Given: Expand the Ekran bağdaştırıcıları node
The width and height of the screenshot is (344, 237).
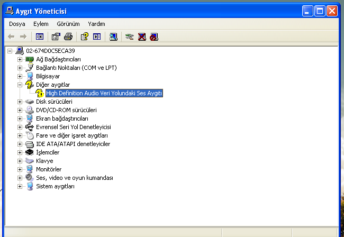Looking at the screenshot, I should pyautogui.click(x=20, y=118).
